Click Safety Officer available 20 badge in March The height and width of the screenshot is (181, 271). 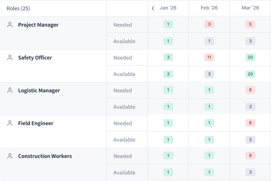click(x=250, y=74)
